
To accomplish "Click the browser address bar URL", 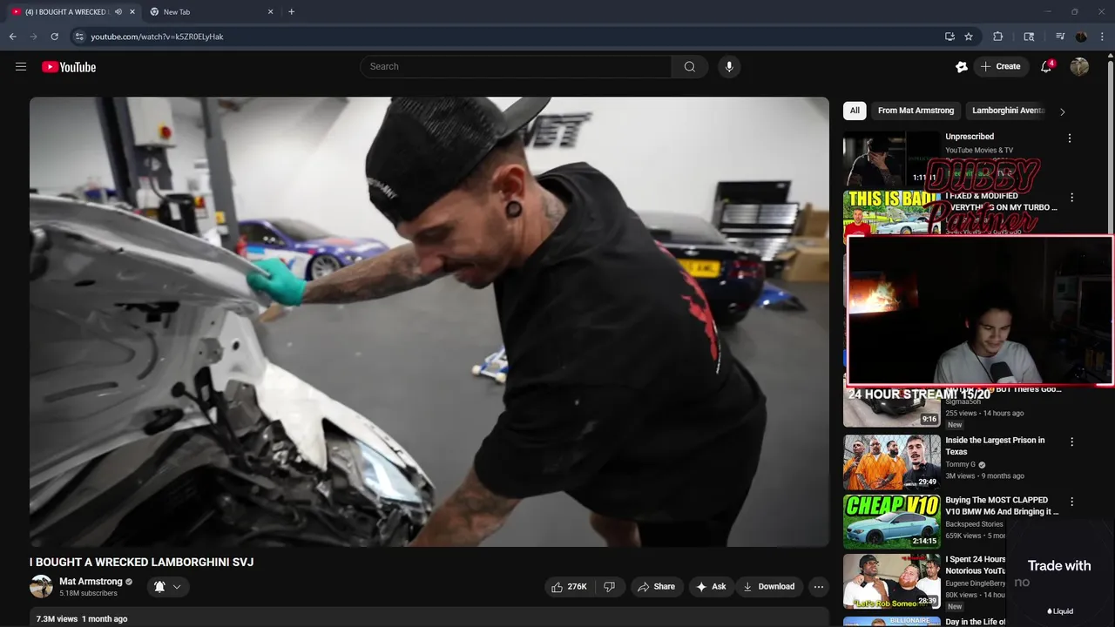I will tap(157, 37).
